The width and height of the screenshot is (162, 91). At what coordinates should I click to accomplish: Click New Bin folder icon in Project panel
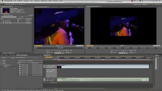pos(10,53)
